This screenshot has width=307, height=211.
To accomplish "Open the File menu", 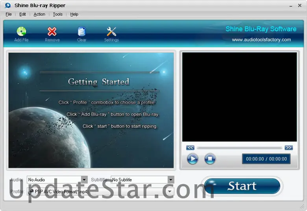I will click(9, 14).
